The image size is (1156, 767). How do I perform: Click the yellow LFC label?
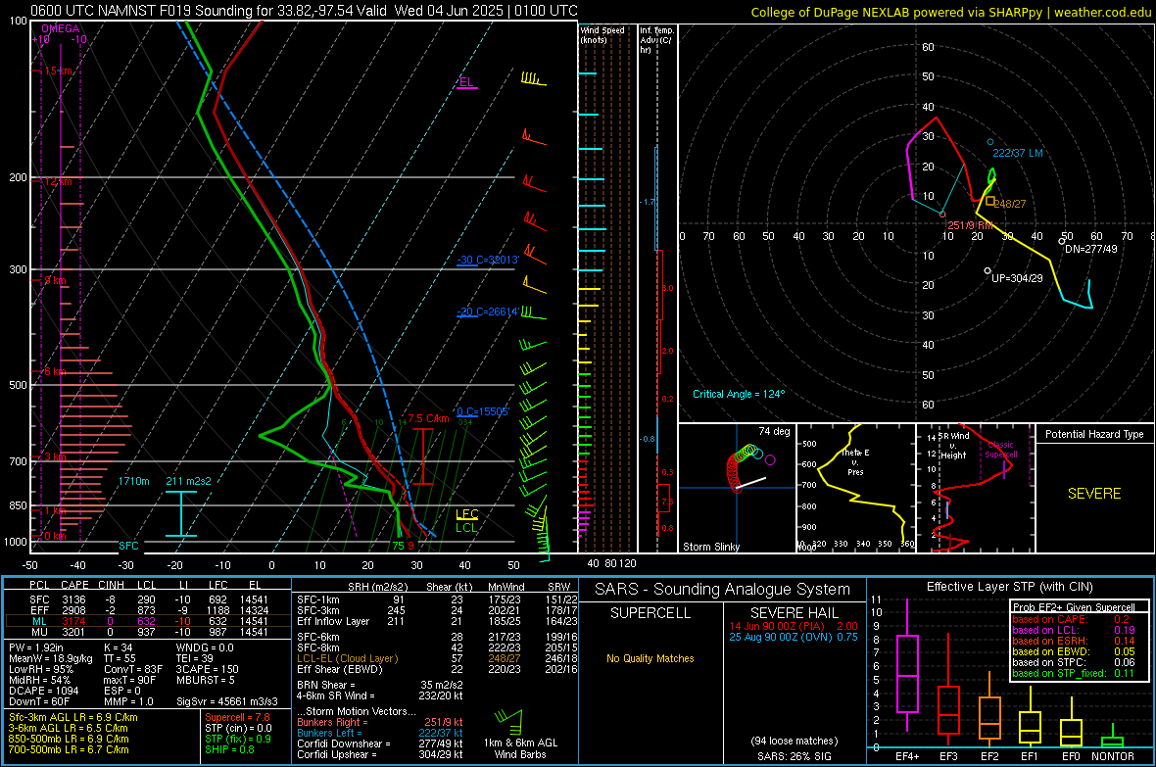click(x=466, y=514)
